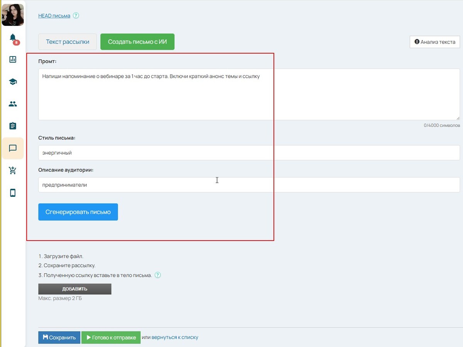Viewport: 463px width, 347px height.
Task: Open the shopping cart icon in sidebar
Action: click(x=13, y=171)
